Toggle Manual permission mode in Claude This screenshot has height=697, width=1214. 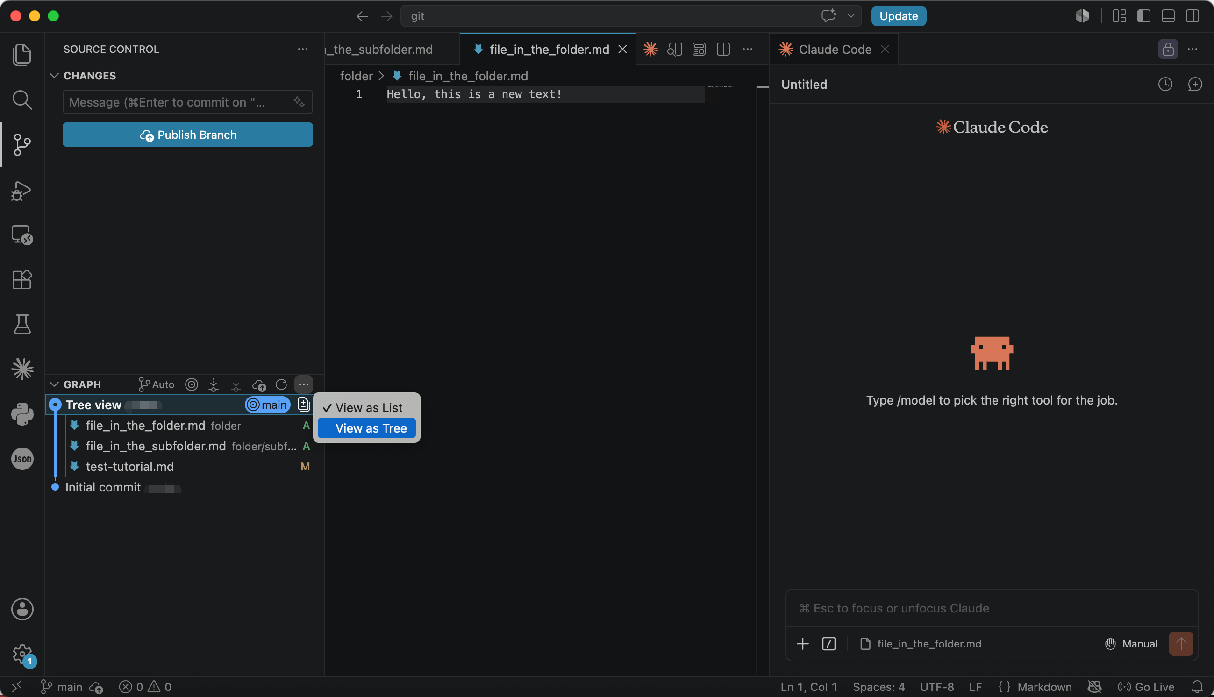[1131, 644]
